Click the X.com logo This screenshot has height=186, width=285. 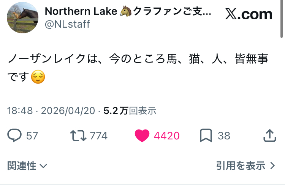pyautogui.click(x=249, y=14)
